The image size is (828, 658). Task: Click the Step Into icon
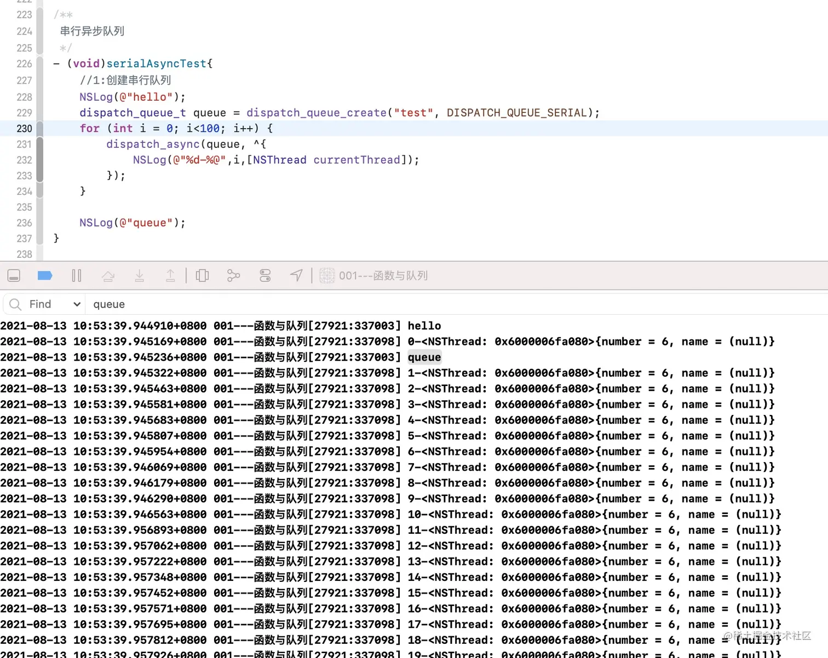coord(139,275)
